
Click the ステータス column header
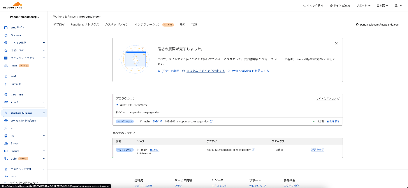click(278, 141)
